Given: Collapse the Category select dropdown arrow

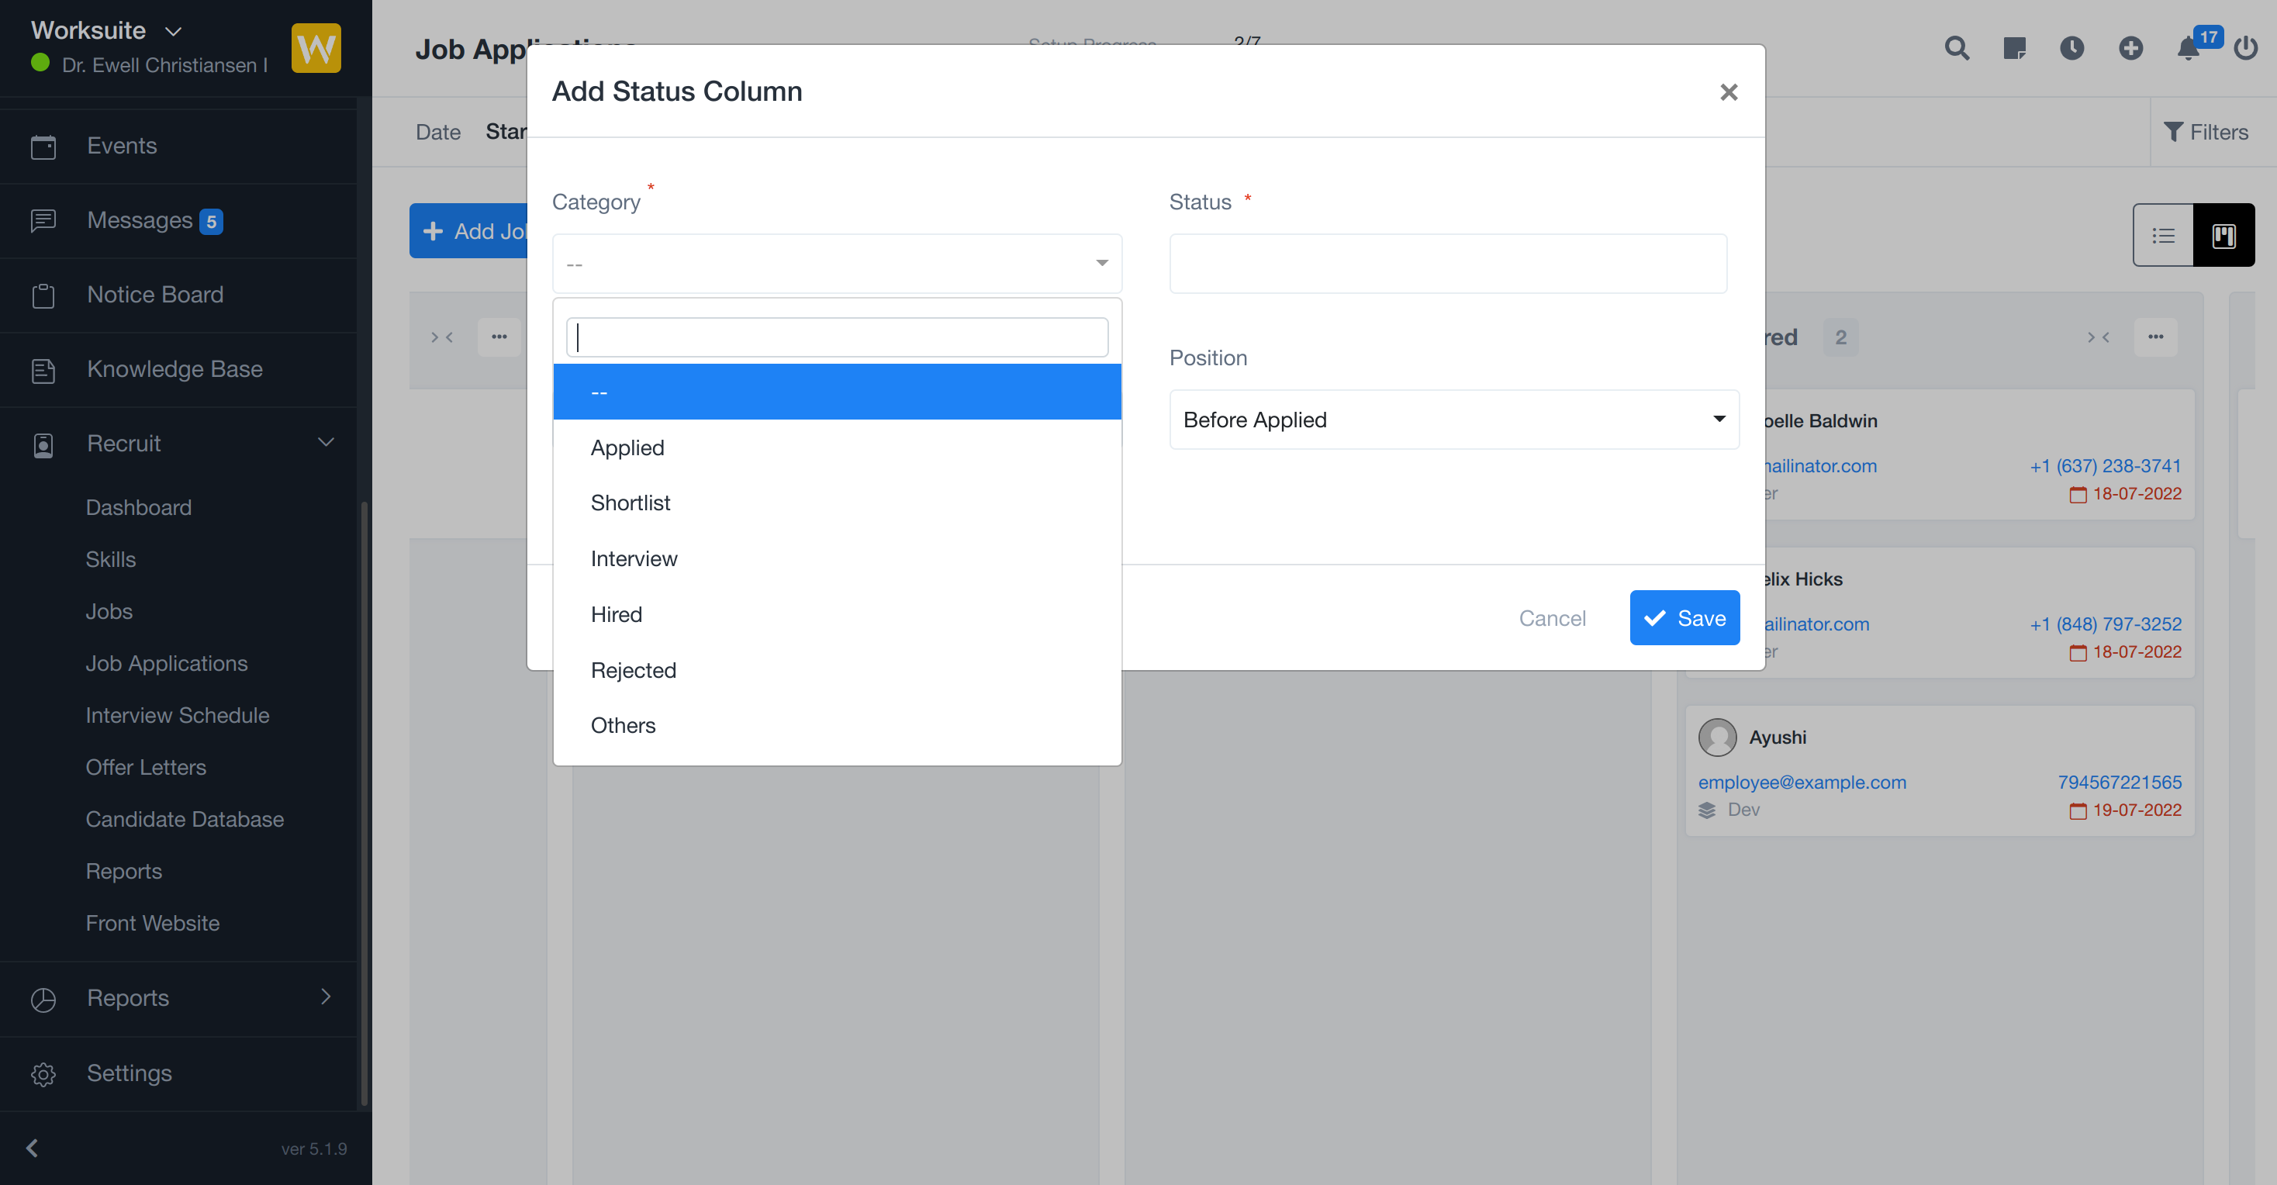Looking at the screenshot, I should click(1101, 264).
